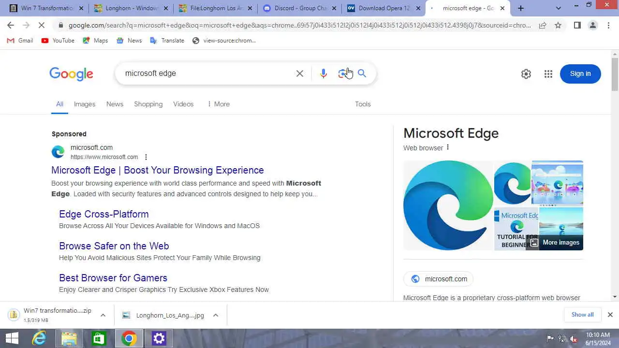Switch to Download Opera 12 tab
Viewport: 619px width, 348px height.
coord(384,8)
